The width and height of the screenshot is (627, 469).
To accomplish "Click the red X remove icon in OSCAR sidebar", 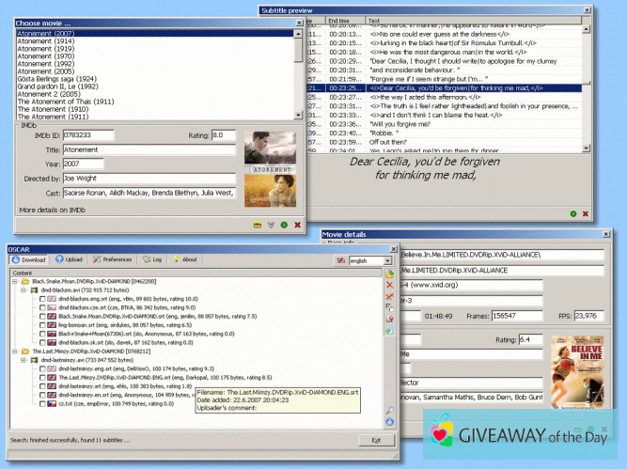I will [x=389, y=284].
